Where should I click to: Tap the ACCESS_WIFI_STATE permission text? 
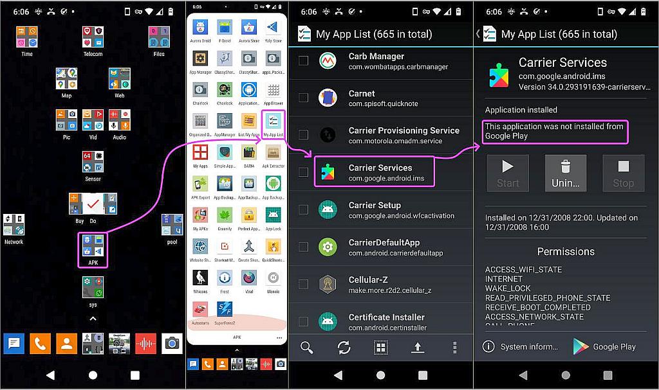click(x=523, y=269)
